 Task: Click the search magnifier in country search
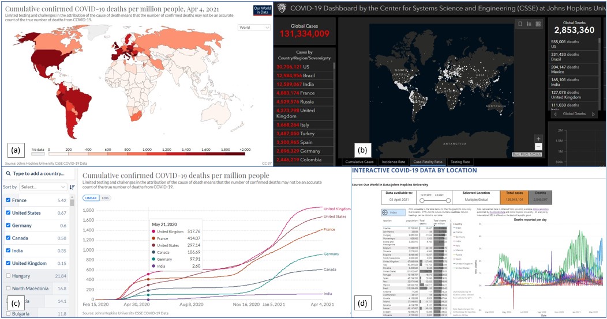pos(8,174)
